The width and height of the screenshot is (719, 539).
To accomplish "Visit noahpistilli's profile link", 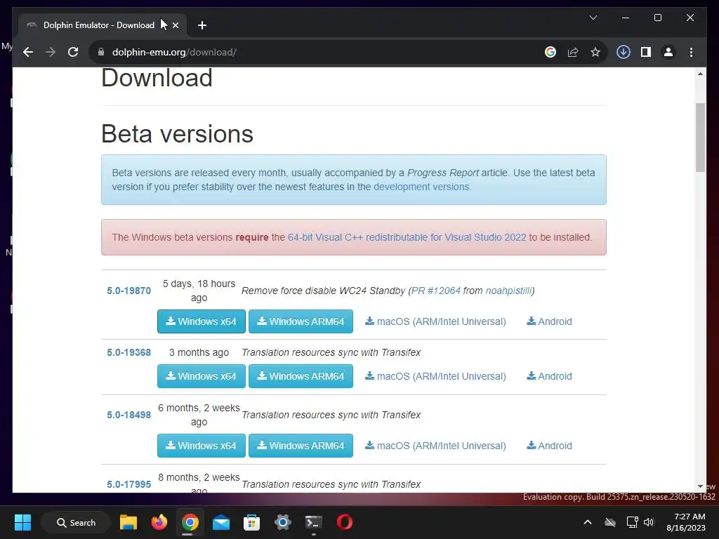I will coord(508,291).
